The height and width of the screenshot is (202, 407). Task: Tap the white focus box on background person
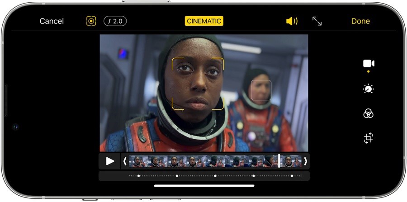[261, 90]
